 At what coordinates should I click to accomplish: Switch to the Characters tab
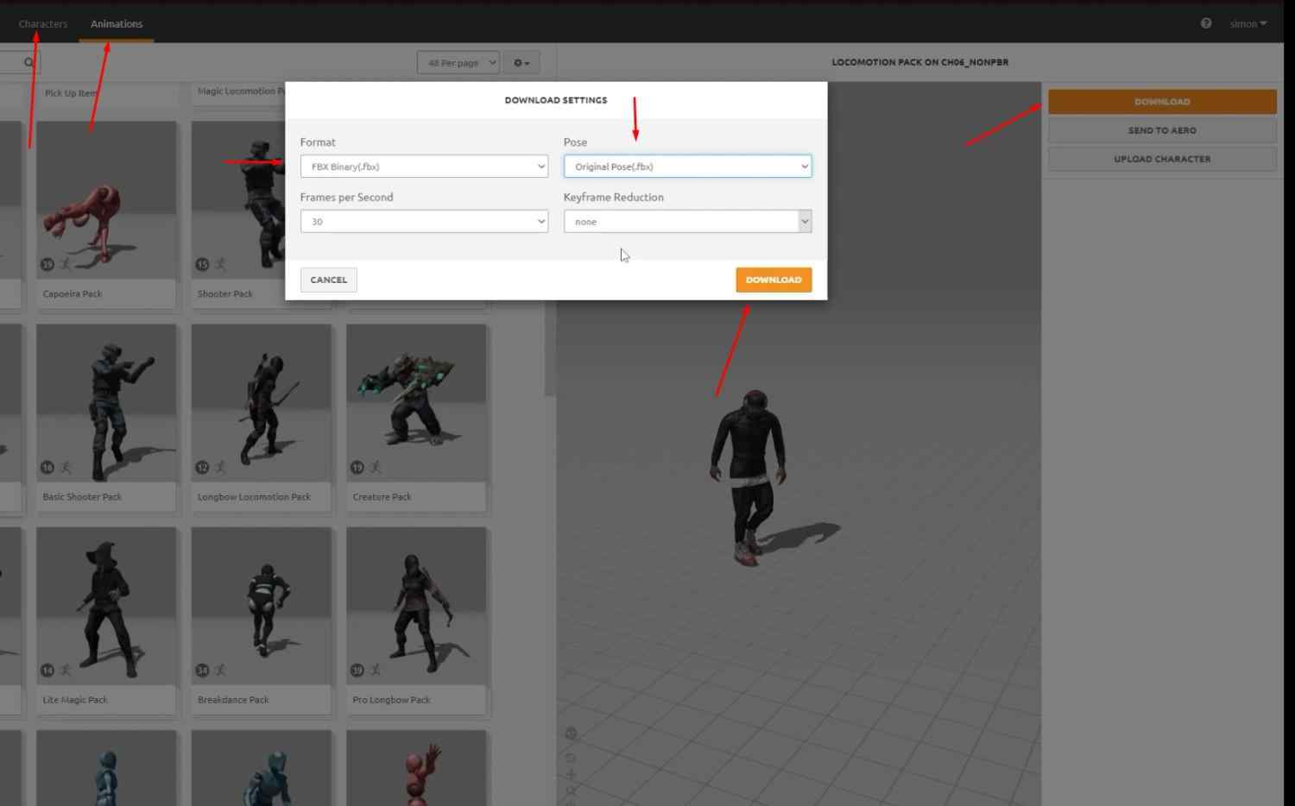click(43, 23)
